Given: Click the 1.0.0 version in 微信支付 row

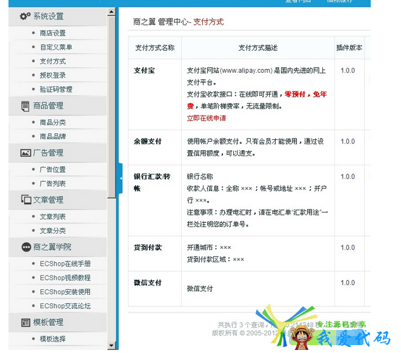Looking at the screenshot, I should click(x=348, y=283).
